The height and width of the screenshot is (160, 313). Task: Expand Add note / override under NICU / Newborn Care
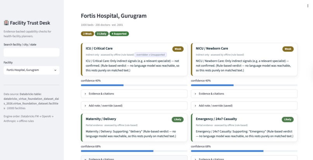[244, 106]
